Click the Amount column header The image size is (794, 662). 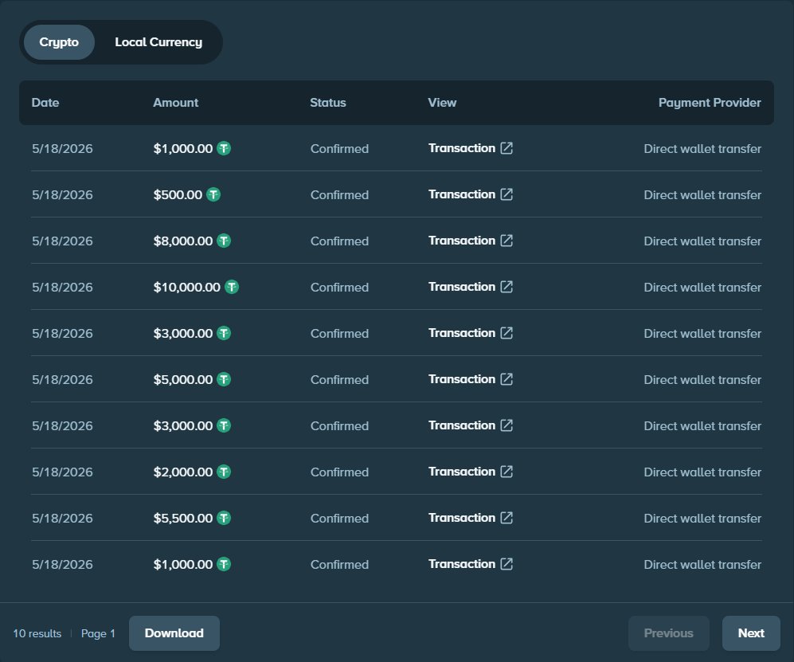[x=176, y=103]
